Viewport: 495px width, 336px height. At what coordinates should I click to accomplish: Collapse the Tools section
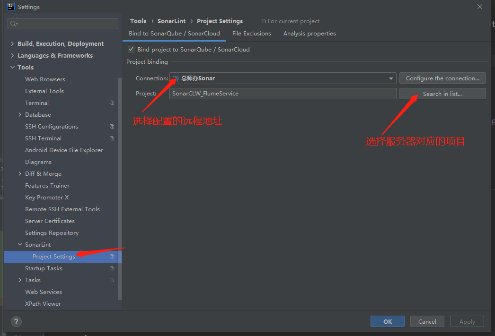coord(12,67)
